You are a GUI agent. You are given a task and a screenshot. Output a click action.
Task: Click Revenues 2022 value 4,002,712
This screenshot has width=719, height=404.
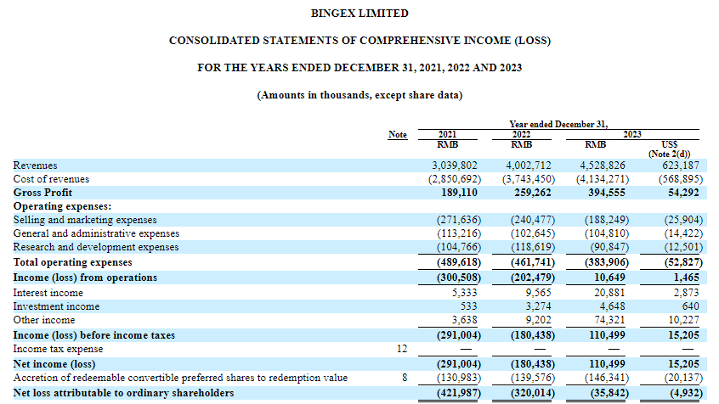click(x=529, y=166)
